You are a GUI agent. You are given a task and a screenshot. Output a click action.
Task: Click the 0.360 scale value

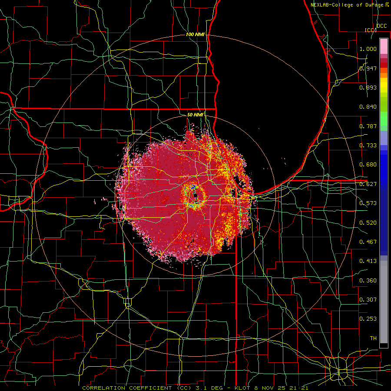tap(368, 281)
